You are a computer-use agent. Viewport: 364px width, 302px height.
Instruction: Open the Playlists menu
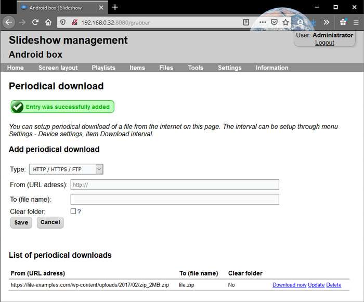point(103,68)
